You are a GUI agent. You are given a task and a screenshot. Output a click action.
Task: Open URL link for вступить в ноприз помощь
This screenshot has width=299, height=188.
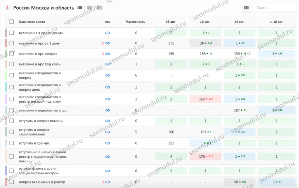coord(108,121)
